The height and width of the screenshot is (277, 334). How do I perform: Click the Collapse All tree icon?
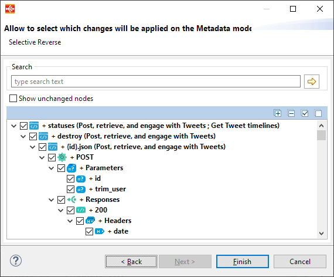point(291,113)
